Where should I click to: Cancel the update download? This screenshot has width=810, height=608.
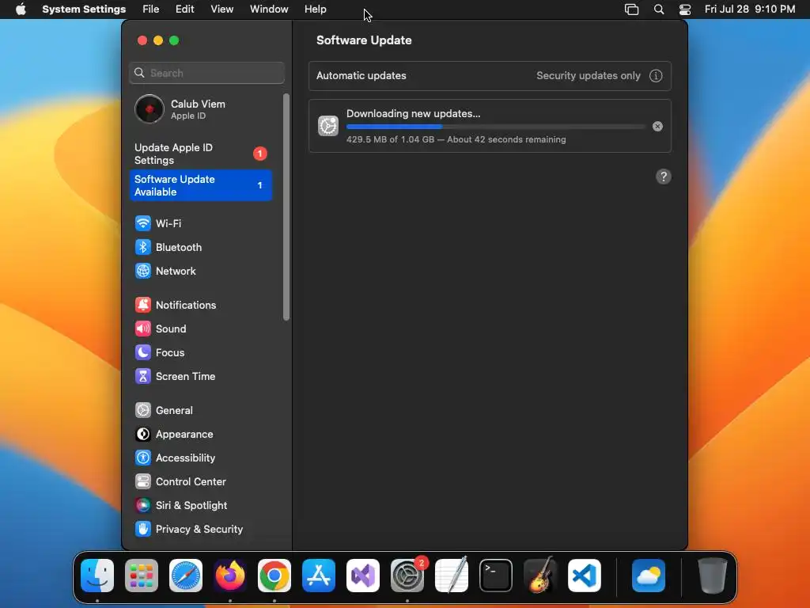tap(657, 127)
